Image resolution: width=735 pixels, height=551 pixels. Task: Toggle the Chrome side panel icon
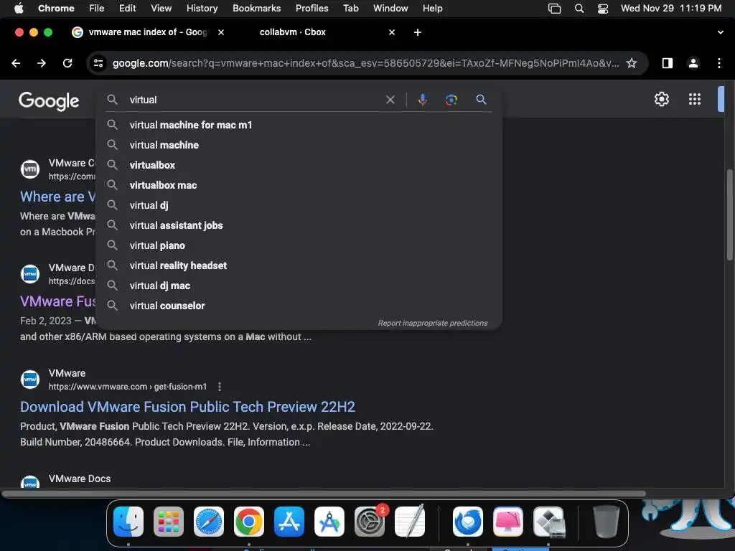click(x=667, y=63)
